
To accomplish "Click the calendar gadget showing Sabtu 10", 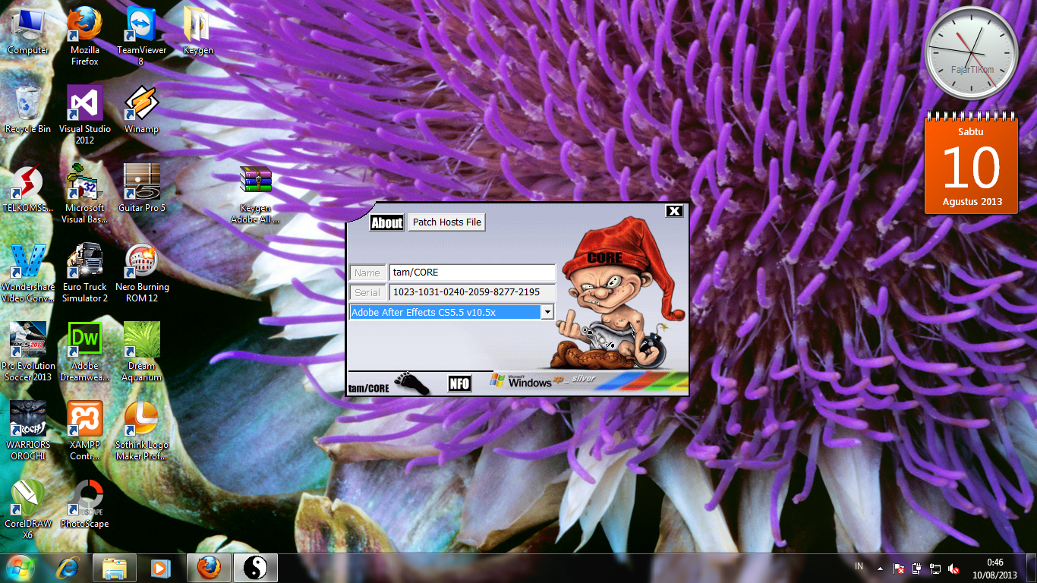I will (x=971, y=163).
